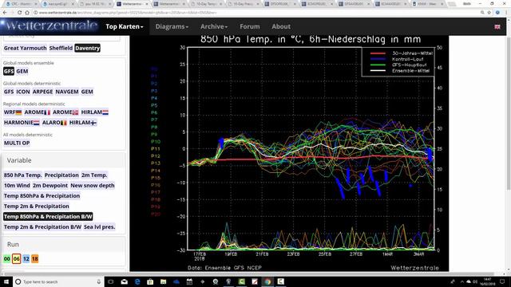Open Mail app from taskbar

125,281
